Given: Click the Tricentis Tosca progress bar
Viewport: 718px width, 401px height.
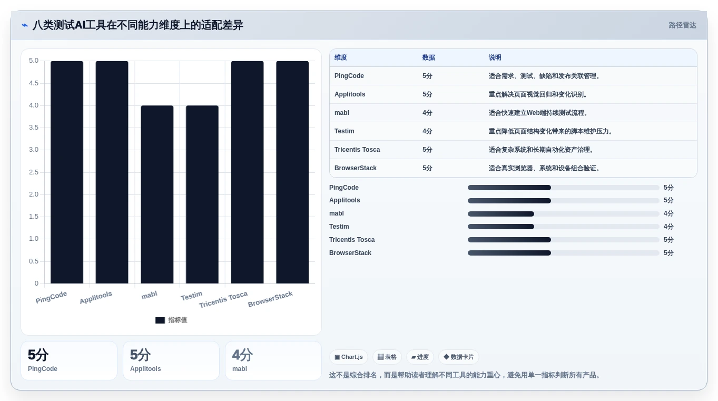Looking at the screenshot, I should point(564,240).
